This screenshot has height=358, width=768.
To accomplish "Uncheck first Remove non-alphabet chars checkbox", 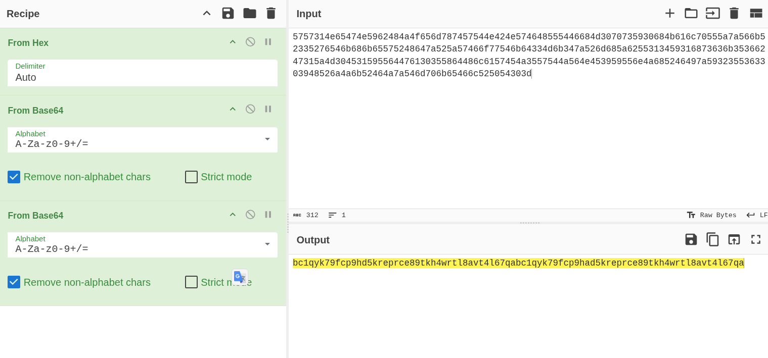I will tap(14, 177).
